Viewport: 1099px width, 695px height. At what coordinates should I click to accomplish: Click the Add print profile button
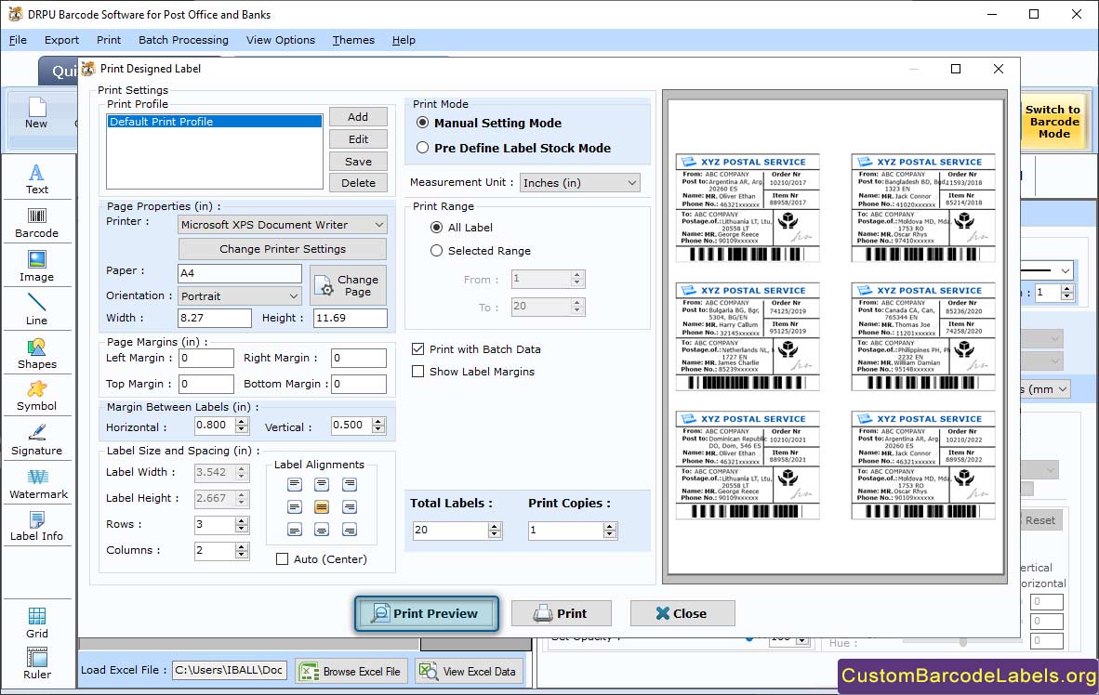357,117
